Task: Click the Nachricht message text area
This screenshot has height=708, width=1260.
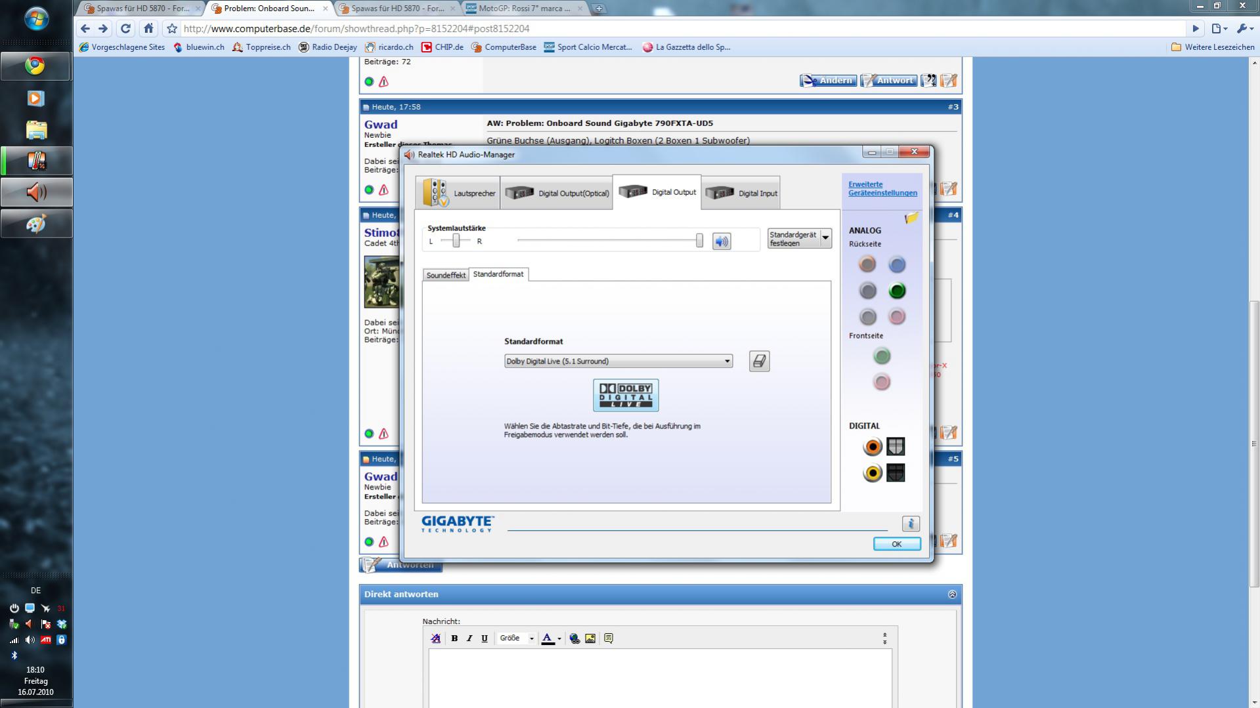Action: 660,678
